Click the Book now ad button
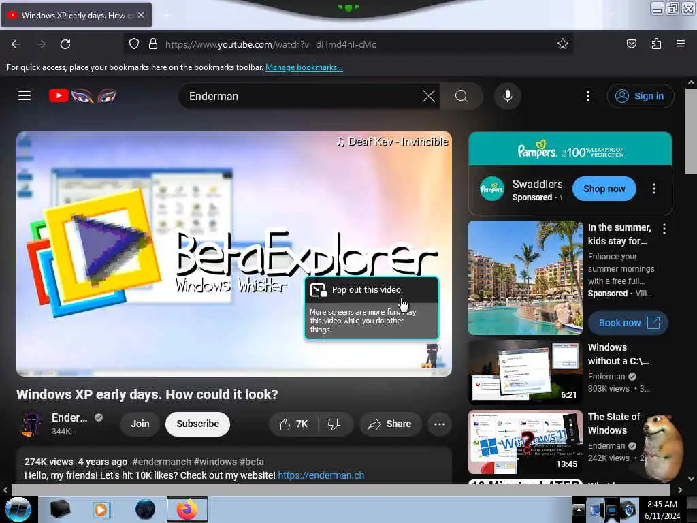Viewport: 697px width, 523px height. pos(628,323)
